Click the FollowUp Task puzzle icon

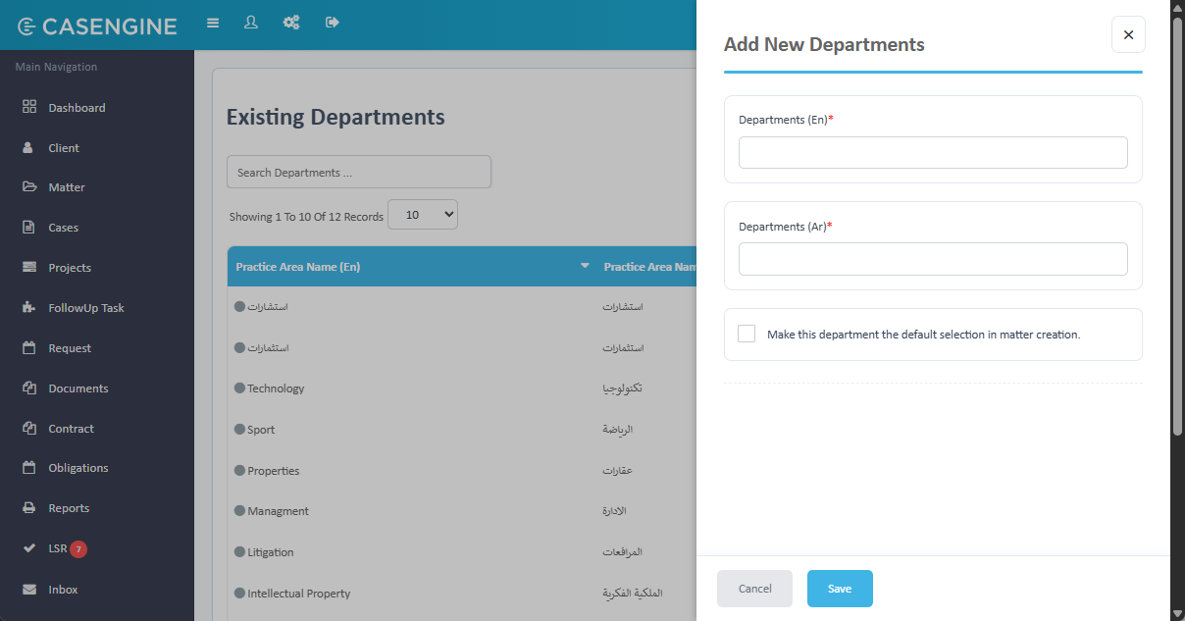29,307
